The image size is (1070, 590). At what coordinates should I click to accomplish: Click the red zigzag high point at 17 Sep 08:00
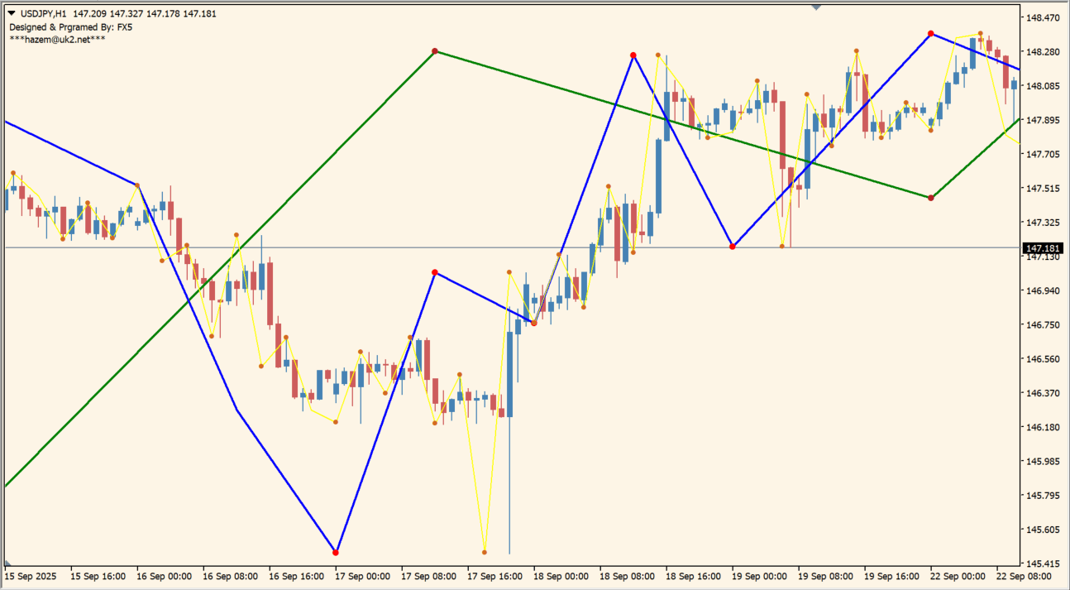(x=435, y=272)
